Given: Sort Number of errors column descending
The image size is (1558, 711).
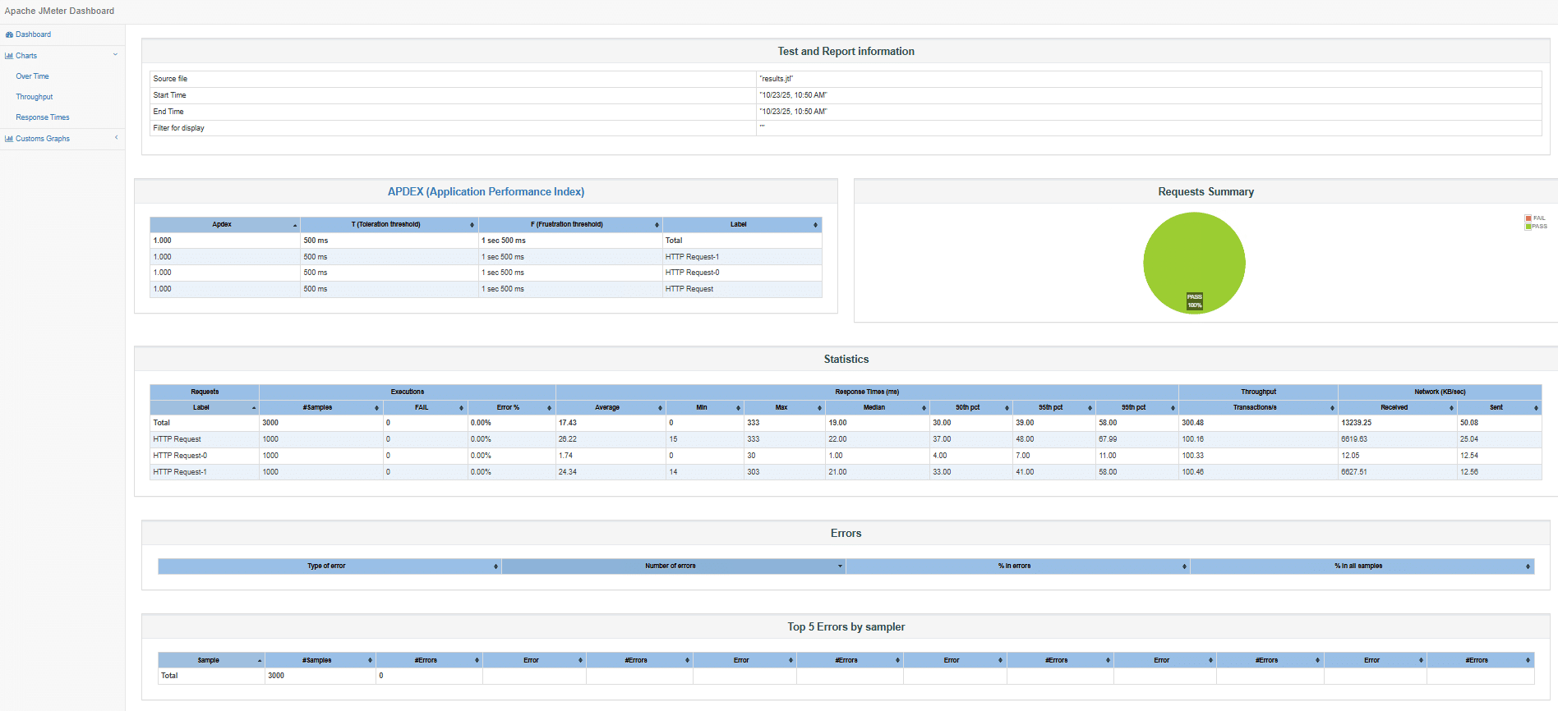Looking at the screenshot, I should (x=840, y=567).
